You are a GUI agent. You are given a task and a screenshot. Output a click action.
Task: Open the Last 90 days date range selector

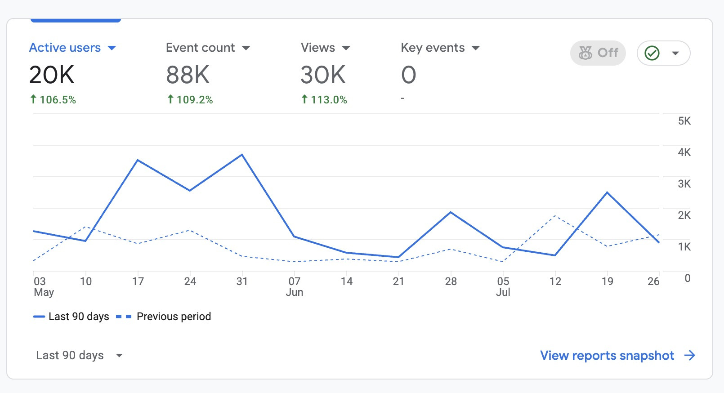pyautogui.click(x=79, y=355)
